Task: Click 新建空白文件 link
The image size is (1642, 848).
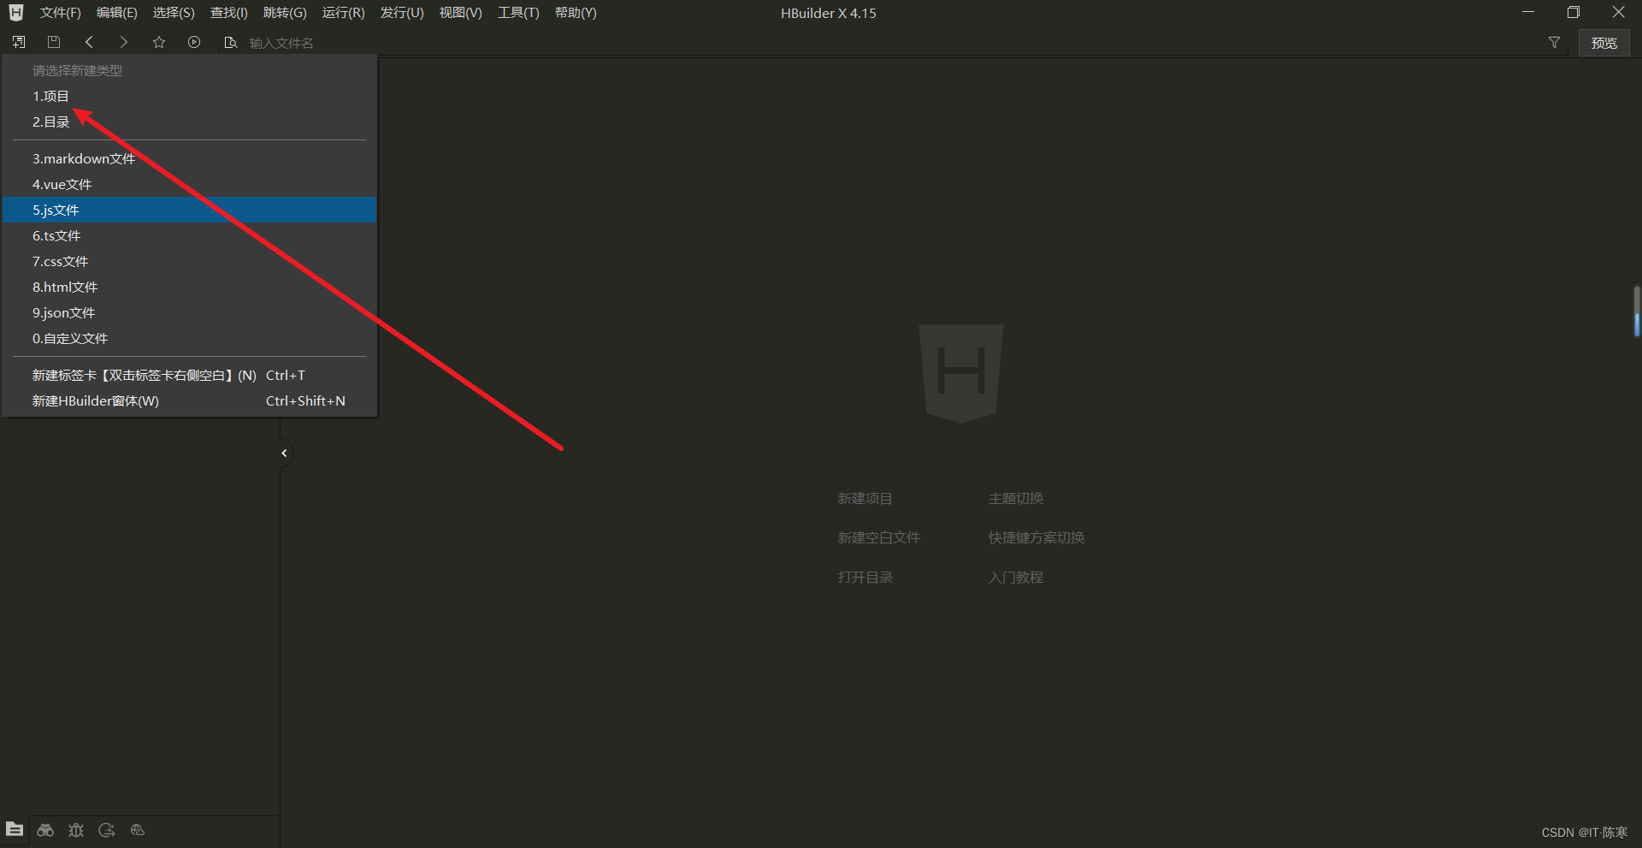Action: click(878, 537)
